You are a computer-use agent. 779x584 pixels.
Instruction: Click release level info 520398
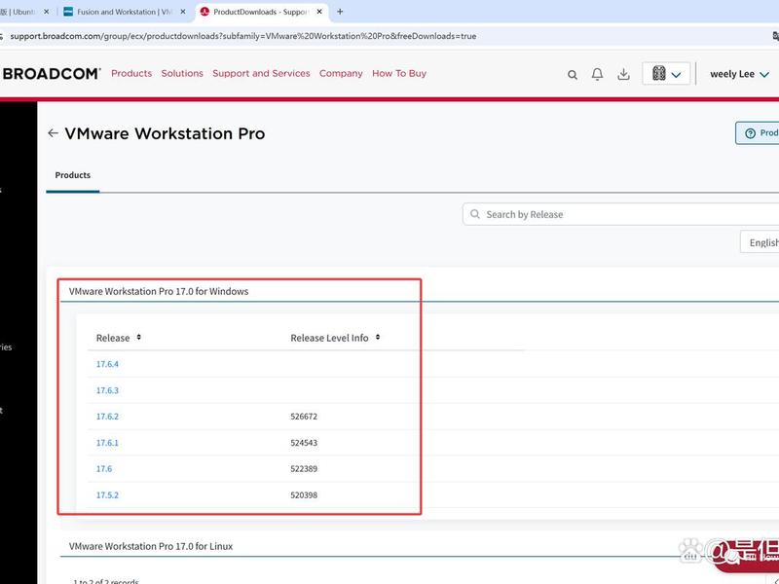(304, 495)
